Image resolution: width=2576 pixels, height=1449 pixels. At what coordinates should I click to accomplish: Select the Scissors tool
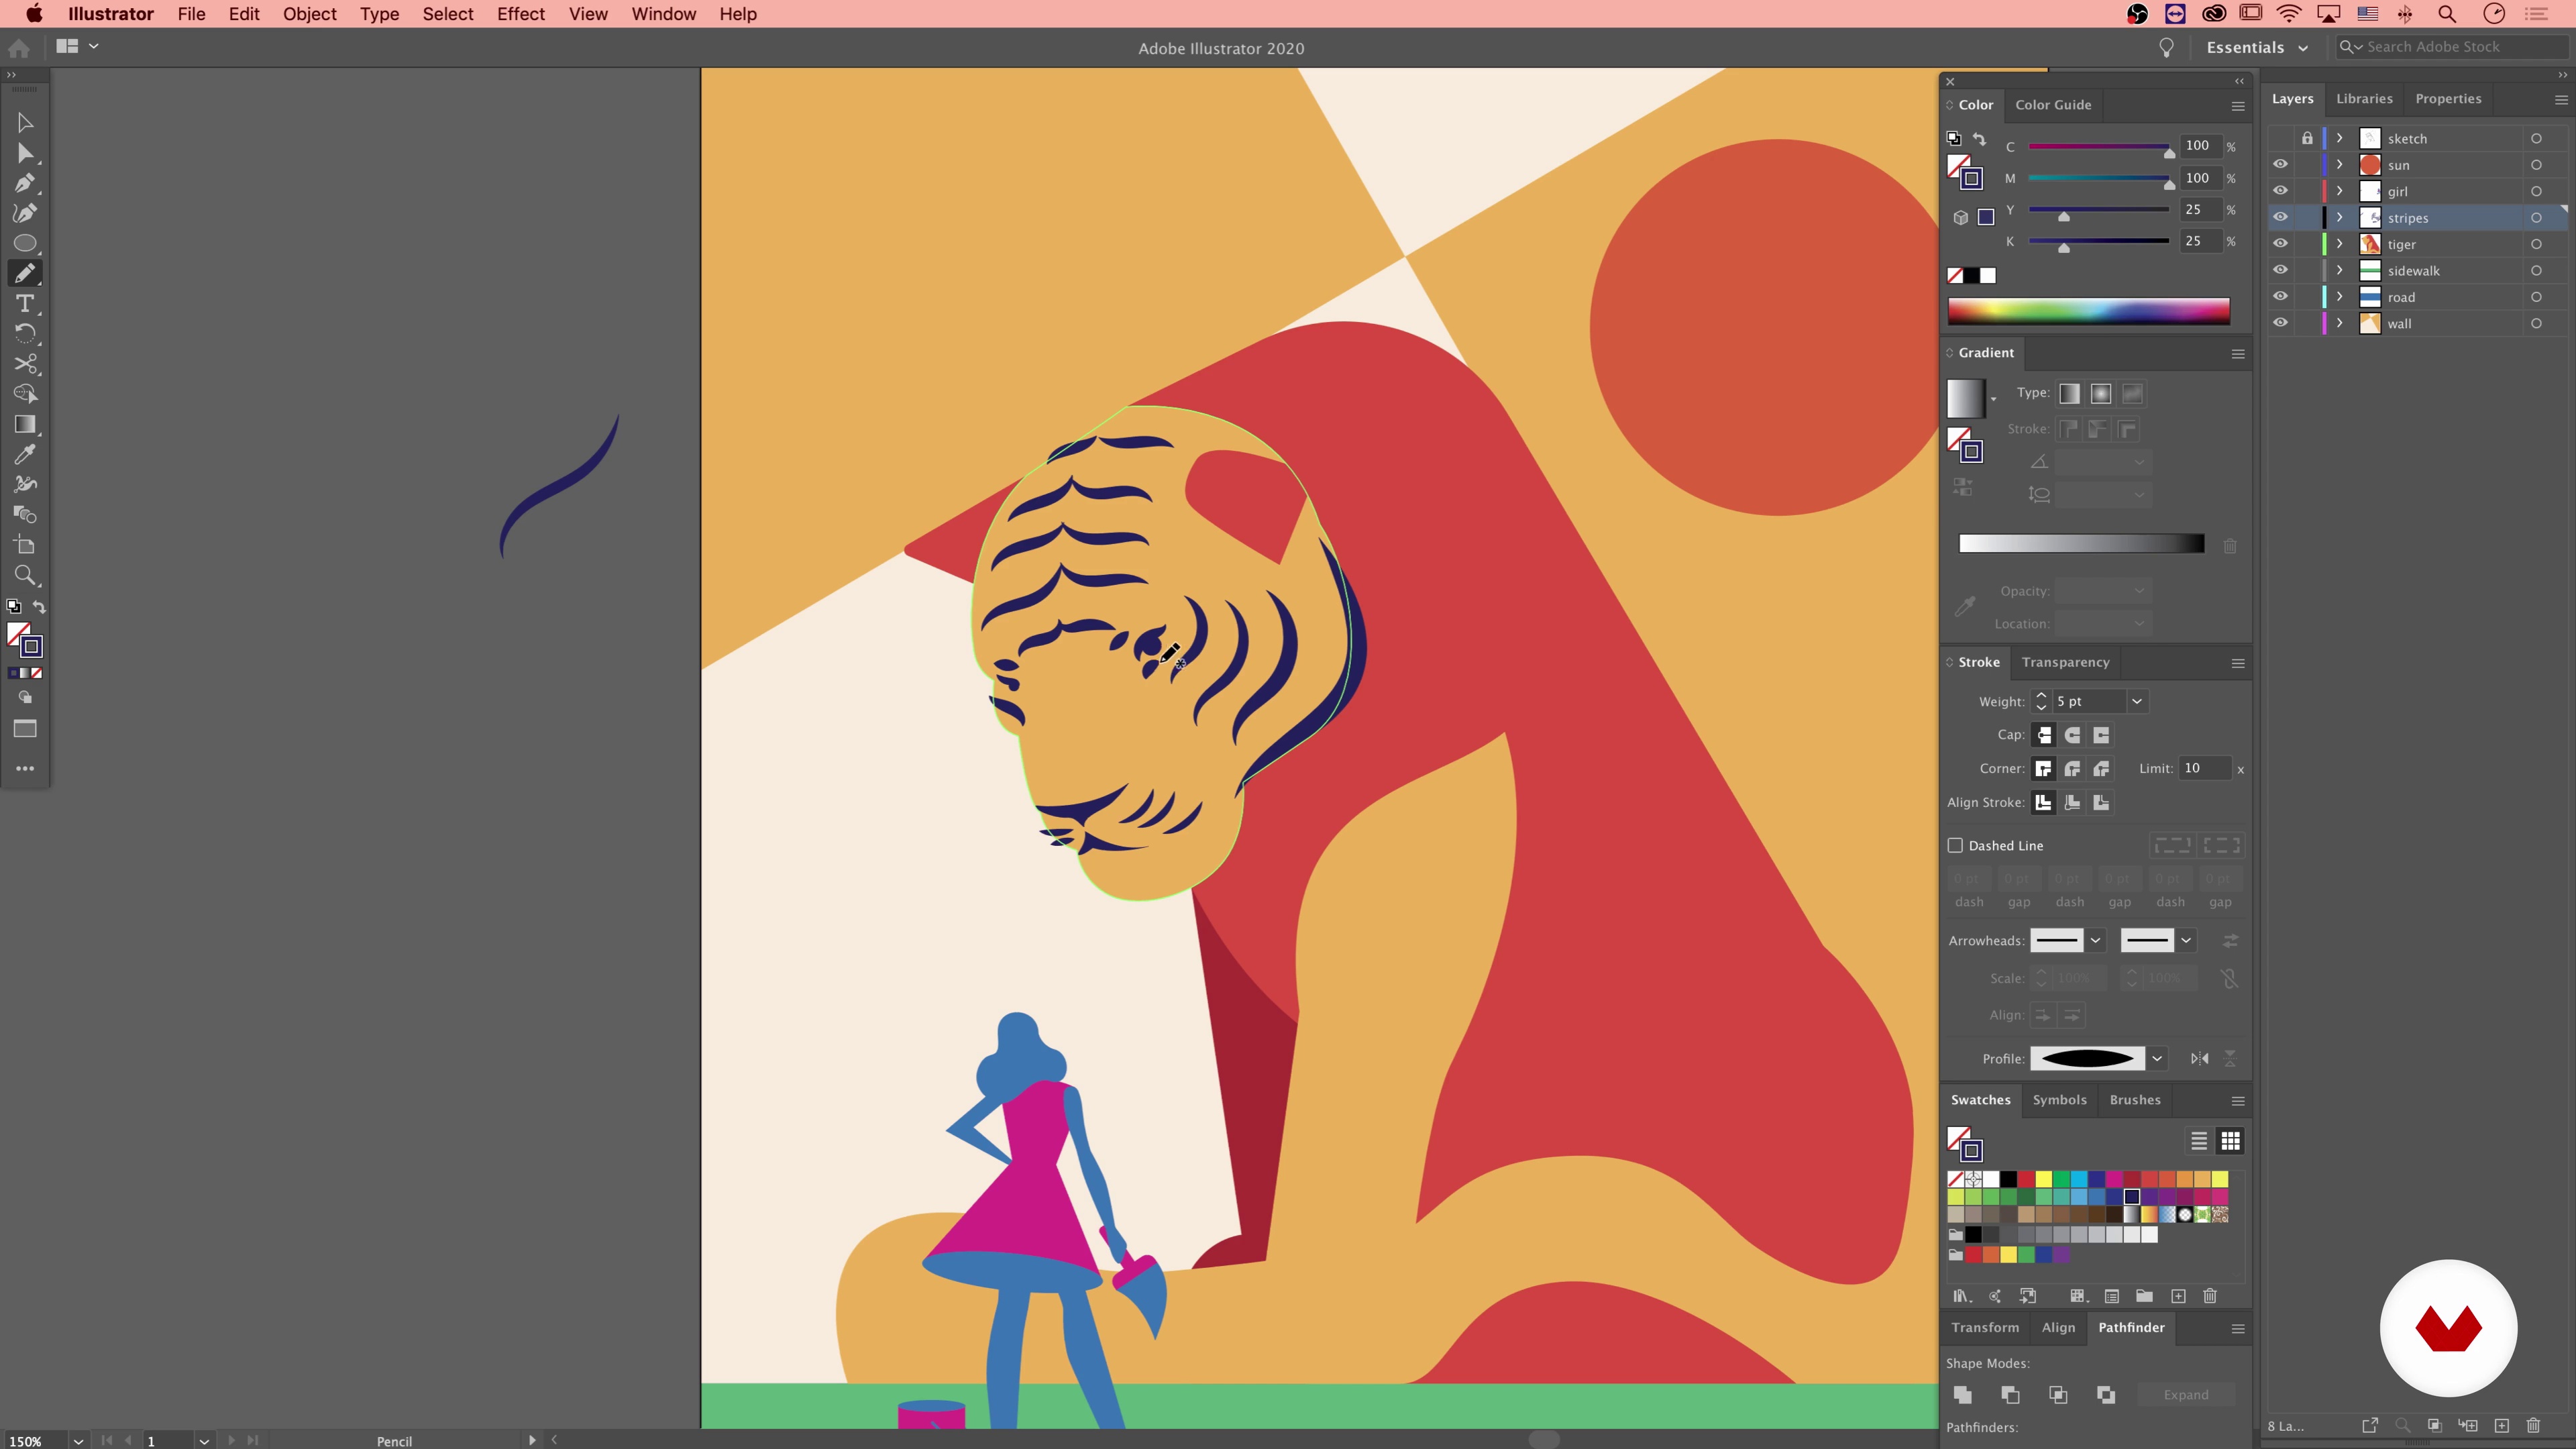25,364
